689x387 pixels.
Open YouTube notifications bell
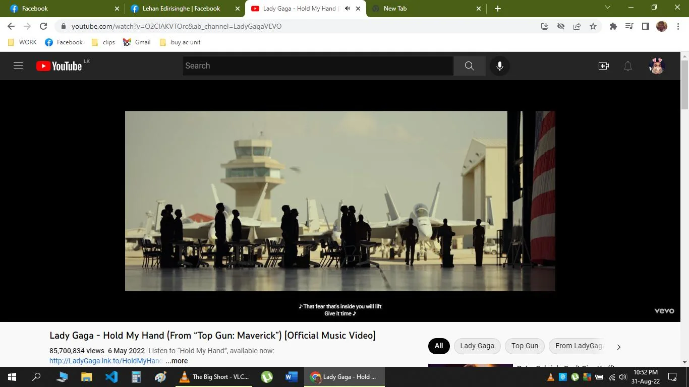click(628, 66)
